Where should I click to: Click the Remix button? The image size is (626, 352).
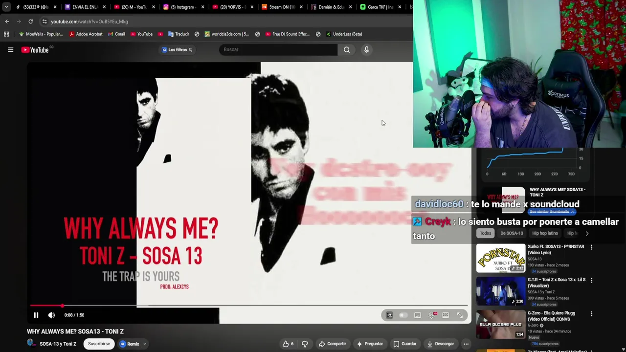pos(130,344)
